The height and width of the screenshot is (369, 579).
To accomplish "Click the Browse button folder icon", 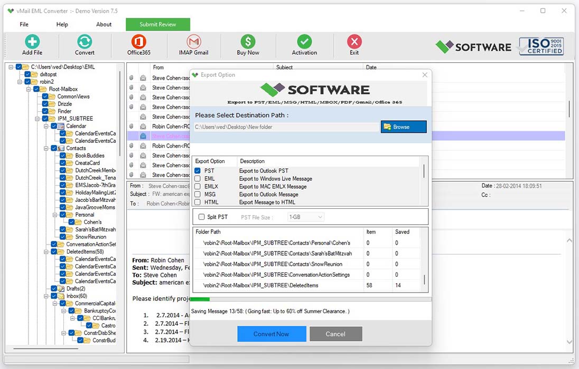I will (387, 127).
